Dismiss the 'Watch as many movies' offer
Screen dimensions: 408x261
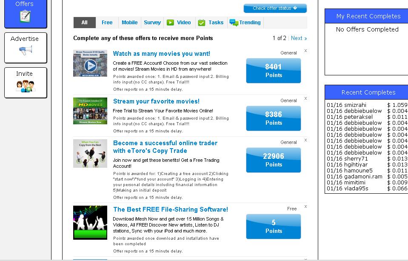point(306,51)
